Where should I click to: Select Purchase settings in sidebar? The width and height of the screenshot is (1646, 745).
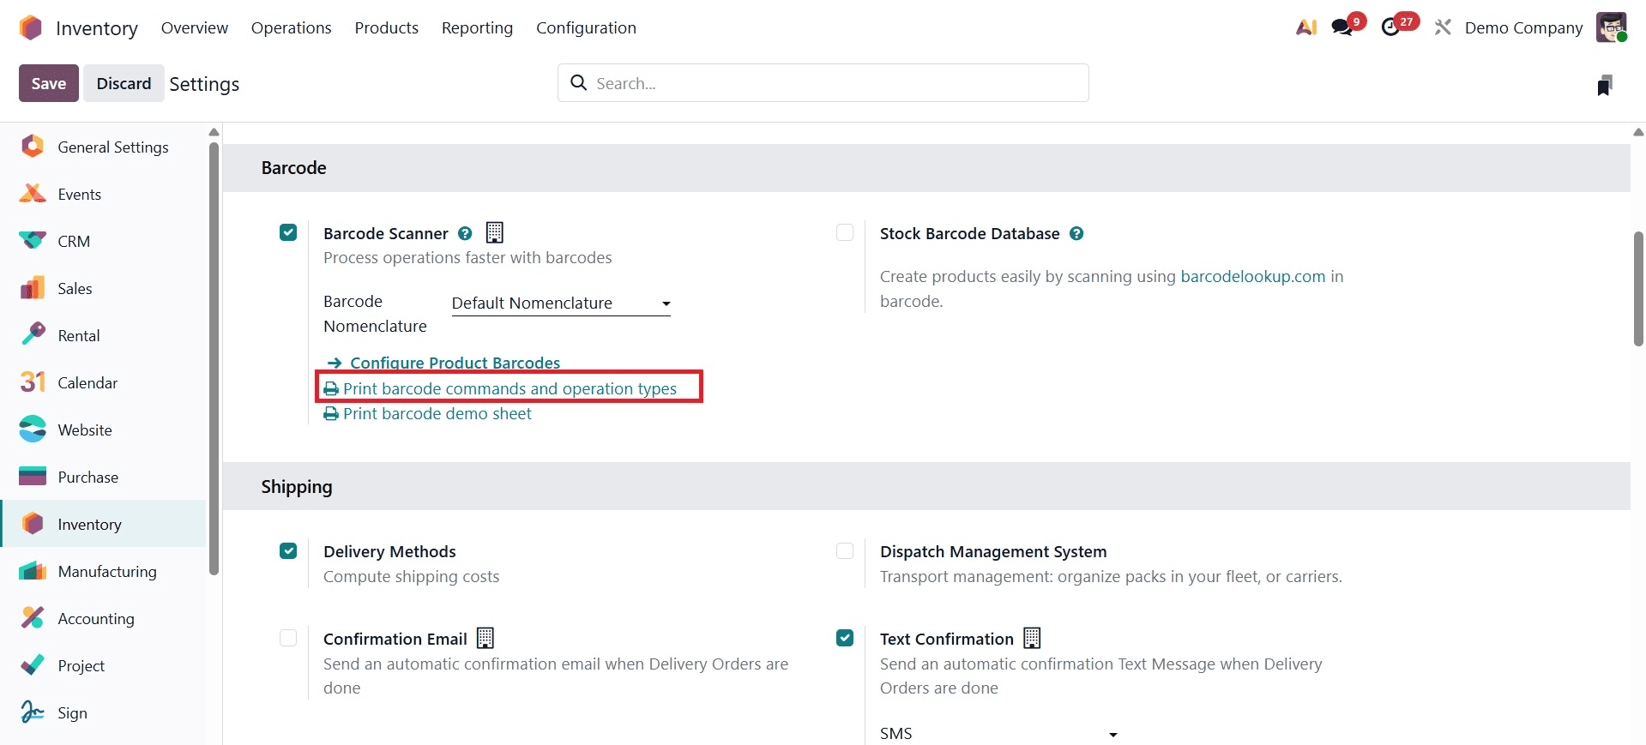tap(103, 477)
